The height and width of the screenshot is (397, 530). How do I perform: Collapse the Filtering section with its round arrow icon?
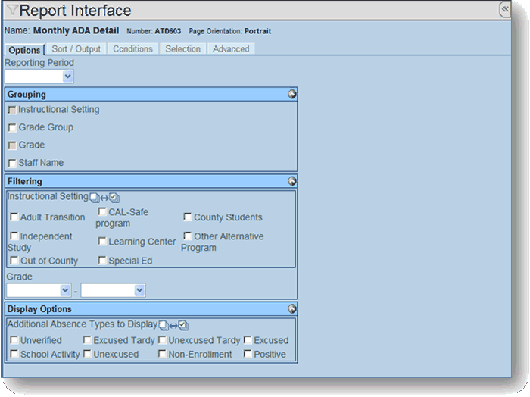tap(292, 181)
